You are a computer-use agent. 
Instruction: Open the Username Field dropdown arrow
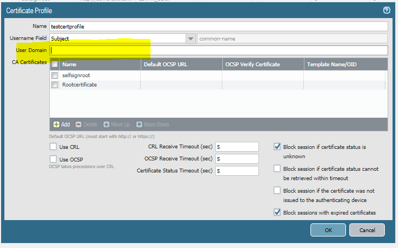point(191,38)
